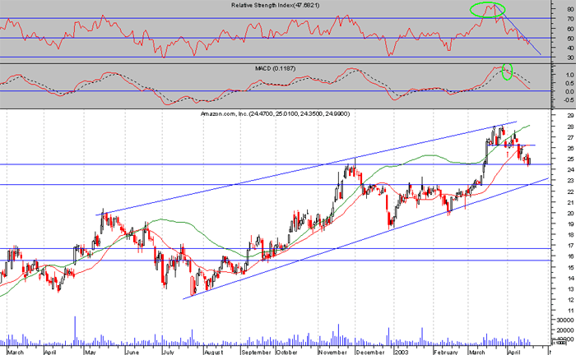Click the 30 label on RSI axis
Image resolution: width=576 pixels, height=355 pixels.
(x=570, y=58)
